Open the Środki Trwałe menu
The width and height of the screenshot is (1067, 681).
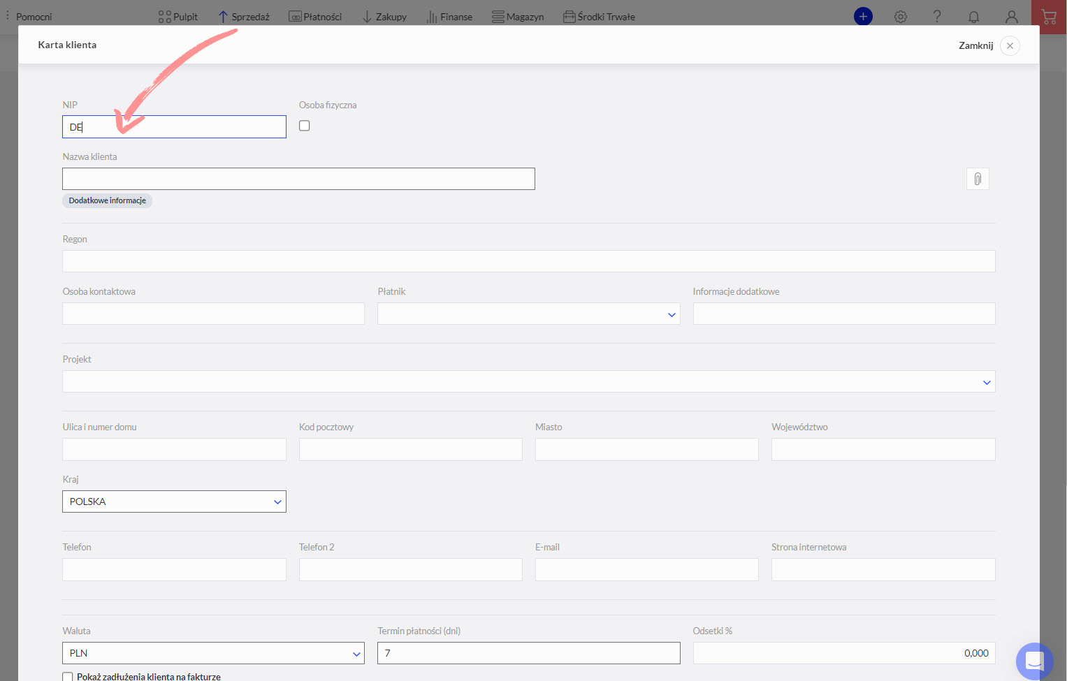click(599, 17)
